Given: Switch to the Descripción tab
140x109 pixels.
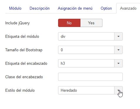Looking at the screenshot, I should pos(40,8).
